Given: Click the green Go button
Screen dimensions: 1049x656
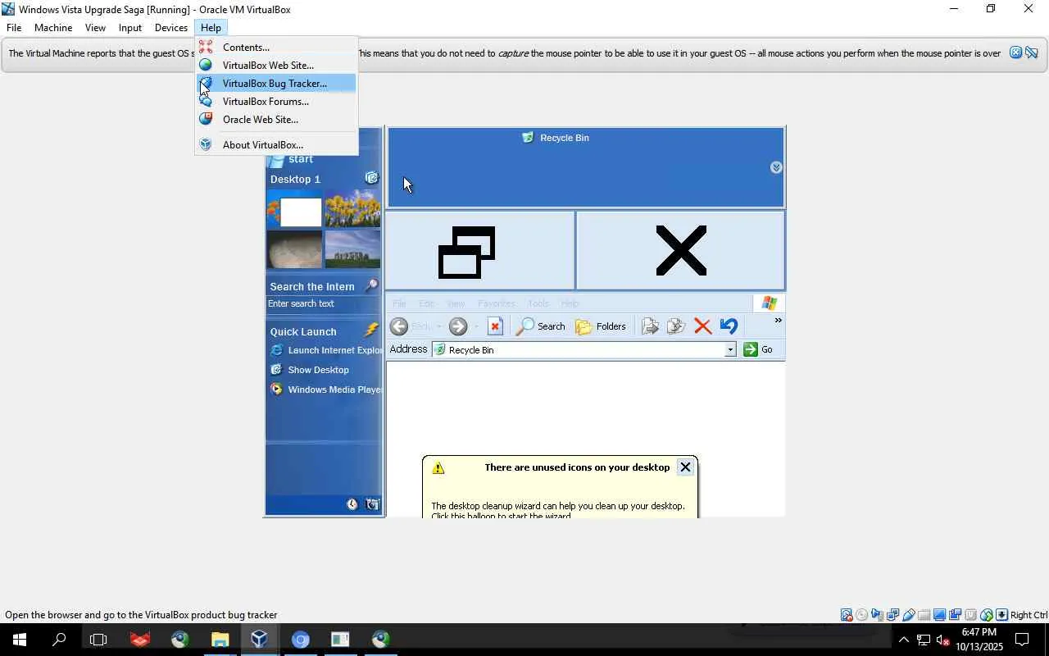Looking at the screenshot, I should point(758,350).
